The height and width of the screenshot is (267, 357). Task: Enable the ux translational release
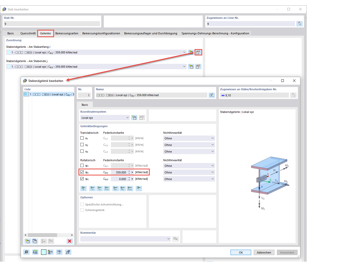point(82,138)
